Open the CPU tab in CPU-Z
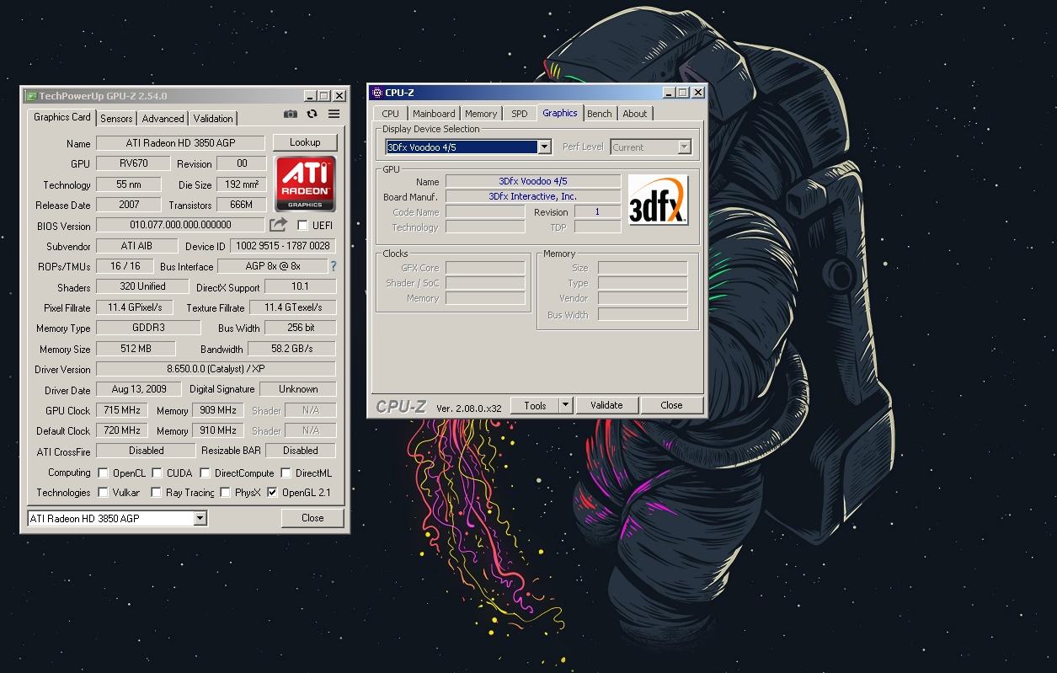The width and height of the screenshot is (1057, 673). (390, 114)
